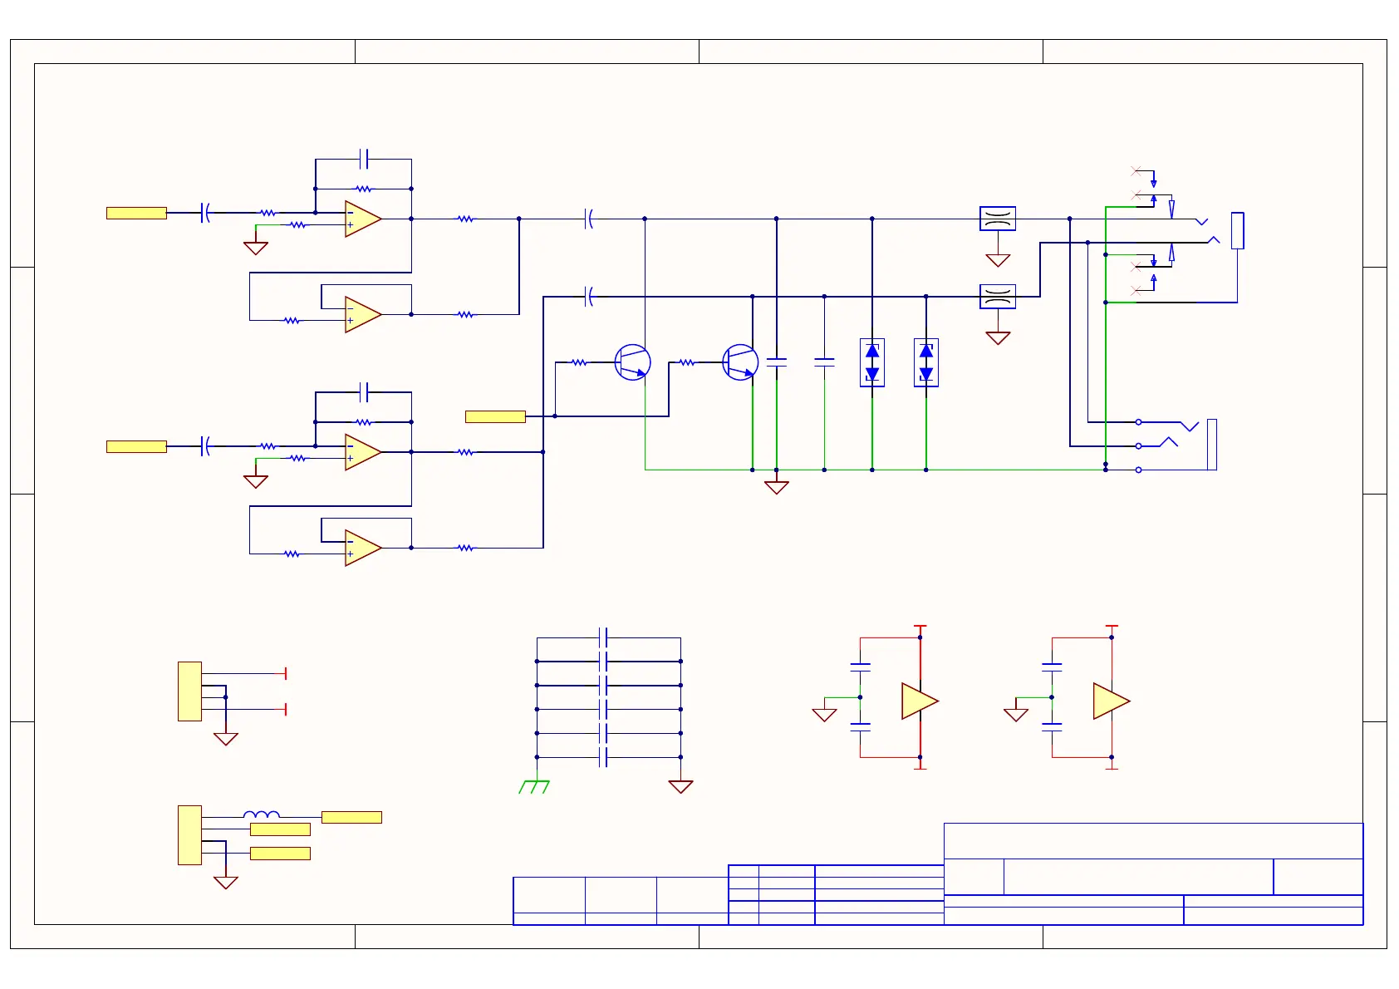Click the topmost op-amp triangle symbol
Image resolution: width=1399 pixels, height=989 pixels.
(x=363, y=219)
